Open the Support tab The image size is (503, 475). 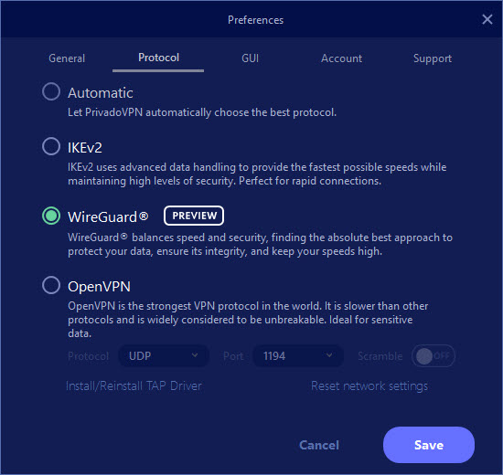433,58
